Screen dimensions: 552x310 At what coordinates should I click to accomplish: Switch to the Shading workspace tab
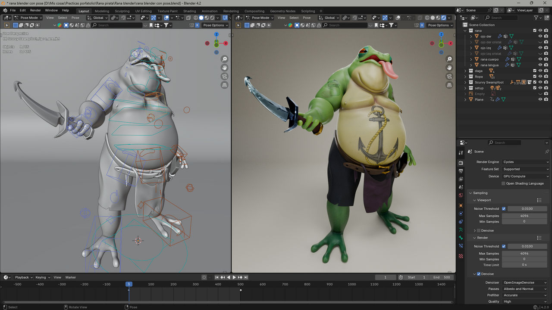[x=189, y=11]
